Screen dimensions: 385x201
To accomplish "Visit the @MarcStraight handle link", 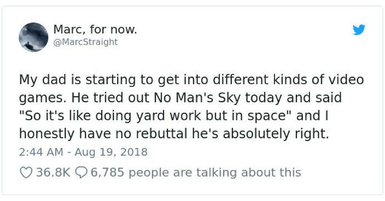I will [x=85, y=42].
